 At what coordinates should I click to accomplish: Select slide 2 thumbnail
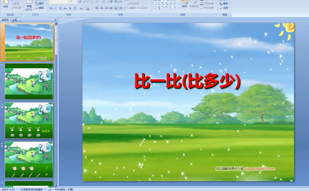29,81
